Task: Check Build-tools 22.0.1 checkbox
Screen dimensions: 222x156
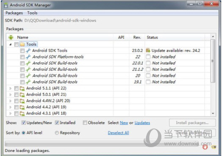Action: pos(22,63)
